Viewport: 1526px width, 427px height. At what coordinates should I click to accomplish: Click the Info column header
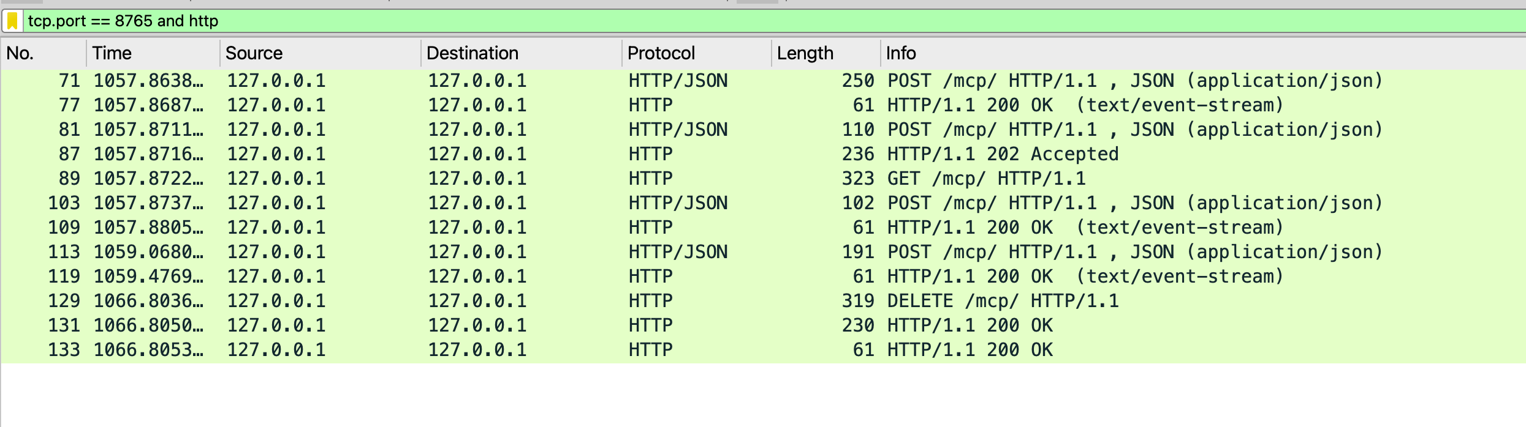pos(1203,53)
